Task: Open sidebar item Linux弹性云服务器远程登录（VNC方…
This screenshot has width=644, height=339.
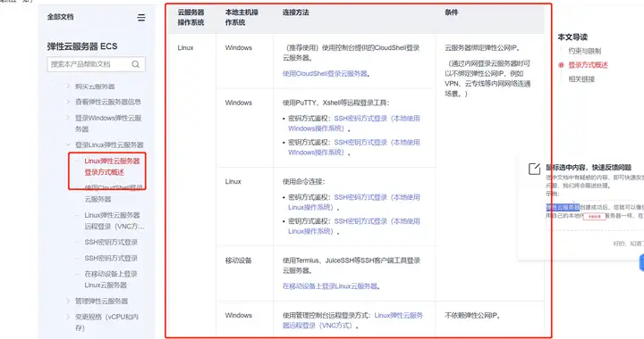Action: click(114, 220)
